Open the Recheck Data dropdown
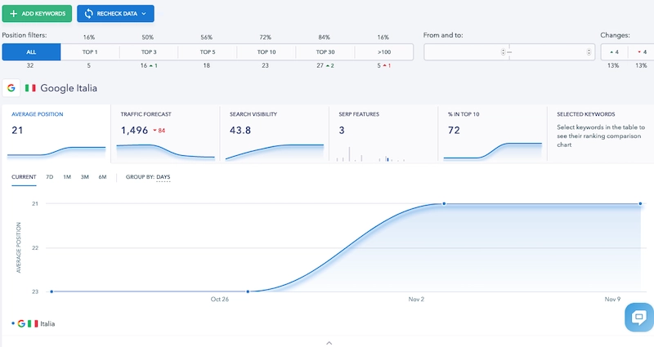 (115, 13)
